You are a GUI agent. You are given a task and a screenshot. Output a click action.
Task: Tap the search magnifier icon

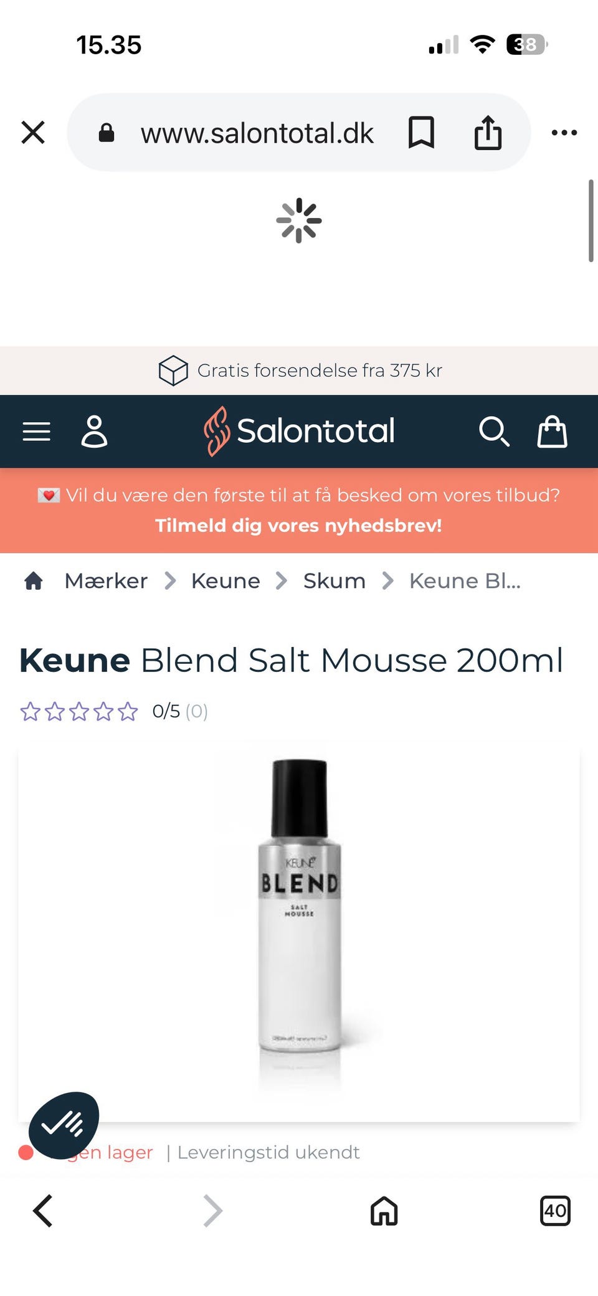coord(494,432)
